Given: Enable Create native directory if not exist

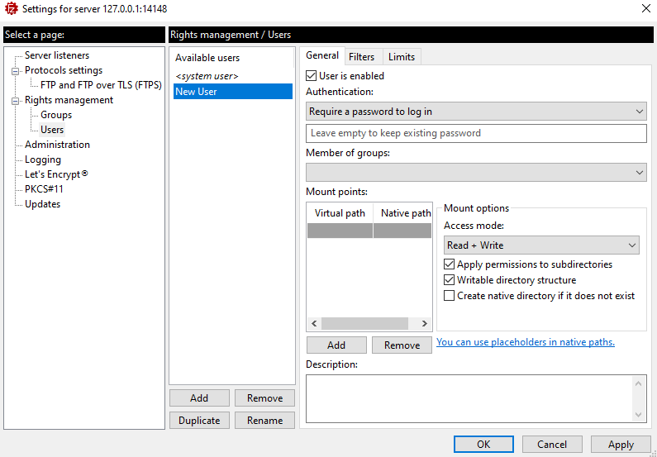Looking at the screenshot, I should [450, 296].
